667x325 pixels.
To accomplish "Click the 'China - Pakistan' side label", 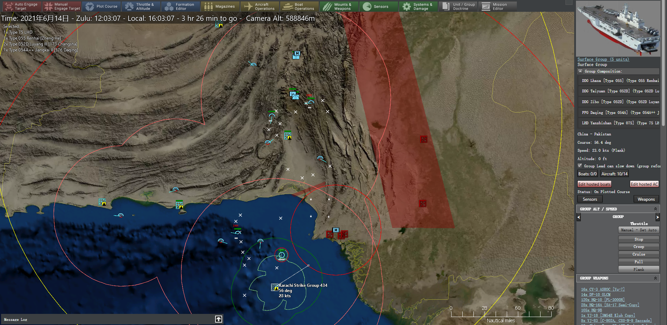I will pyautogui.click(x=594, y=134).
